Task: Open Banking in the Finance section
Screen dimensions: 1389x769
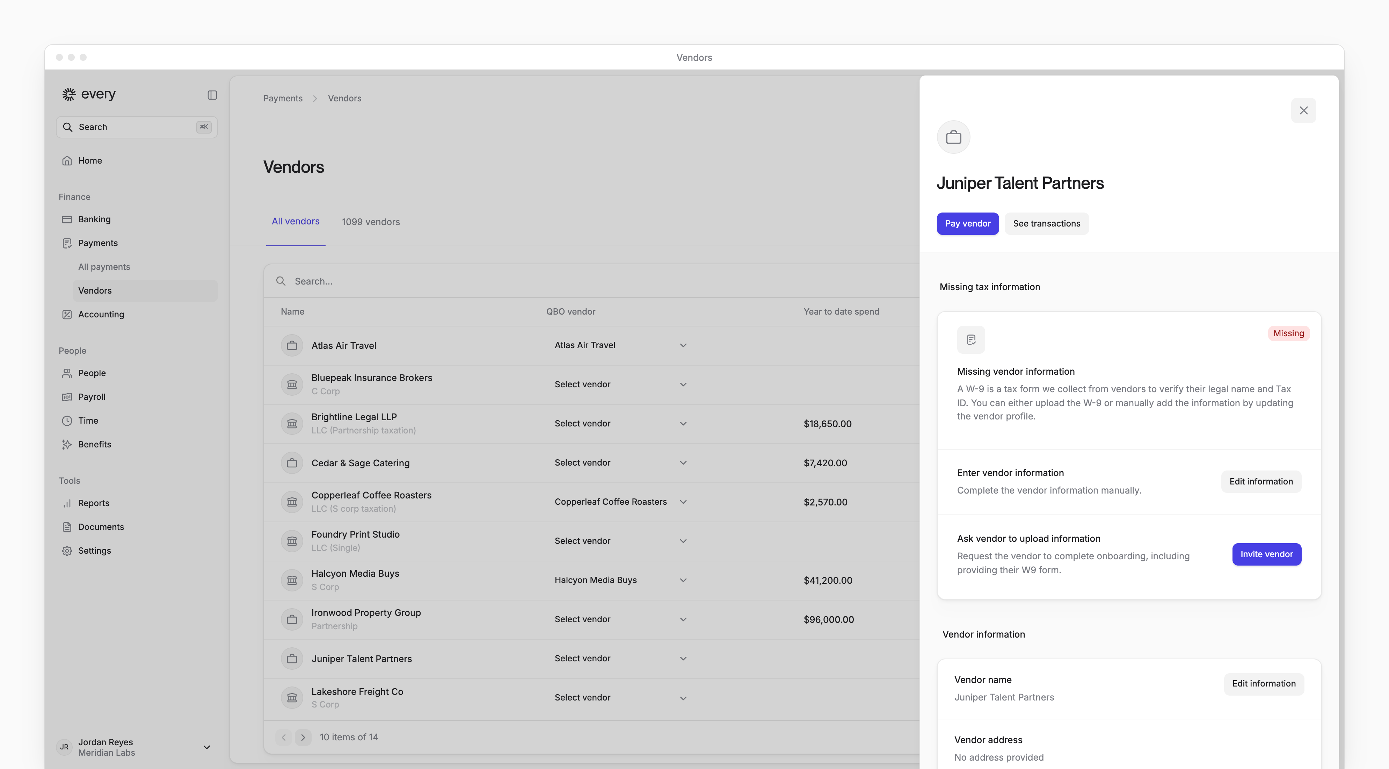Action: [137, 219]
